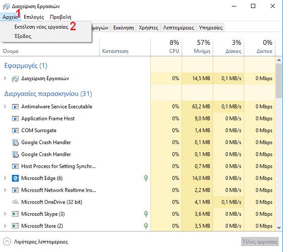Click the green leaf status icon for Microsoft Store
This screenshot has width=283, height=252.
[146, 226]
